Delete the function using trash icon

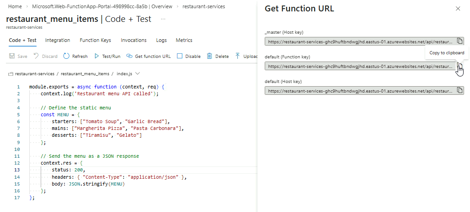209,57
